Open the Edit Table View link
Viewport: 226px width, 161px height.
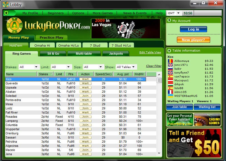(x=150, y=52)
